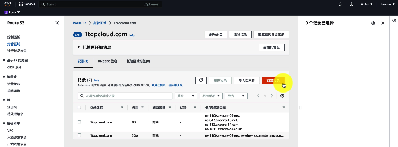This screenshot has width=398, height=147.
Task: Go to the next records page
Action: [272, 96]
